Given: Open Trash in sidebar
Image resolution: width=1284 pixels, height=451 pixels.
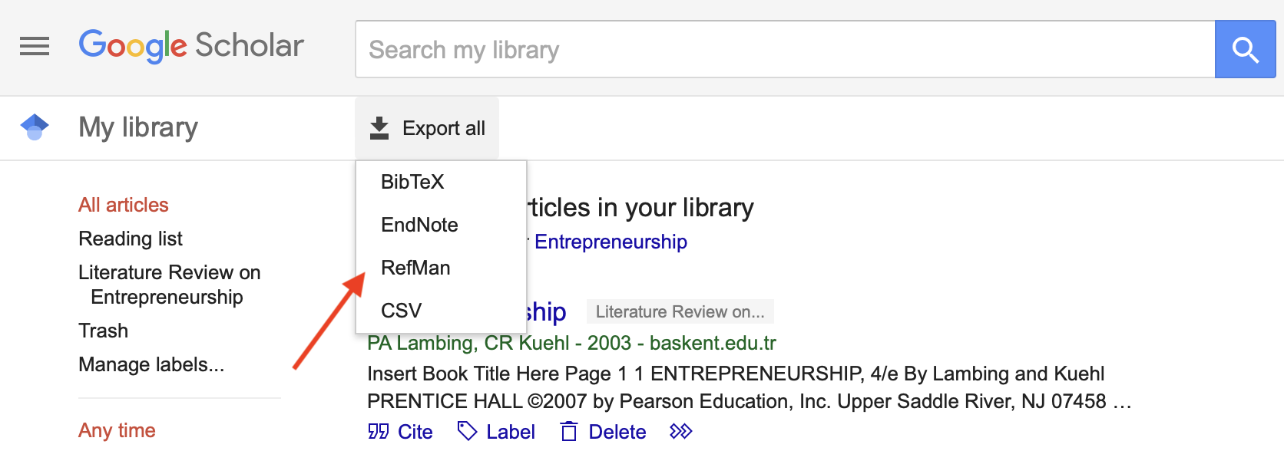Looking at the screenshot, I should 104,331.
